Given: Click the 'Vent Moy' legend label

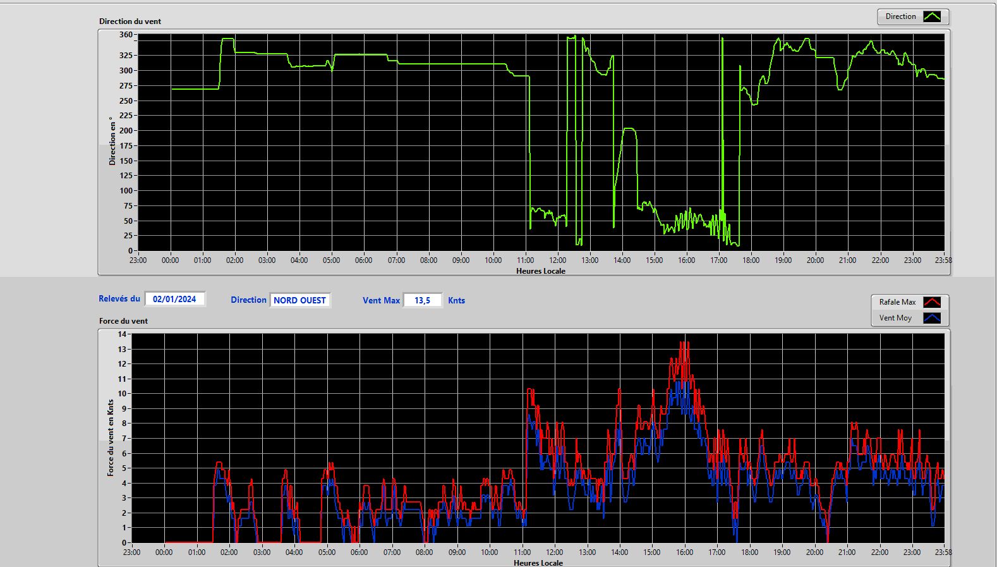Looking at the screenshot, I should click(895, 318).
